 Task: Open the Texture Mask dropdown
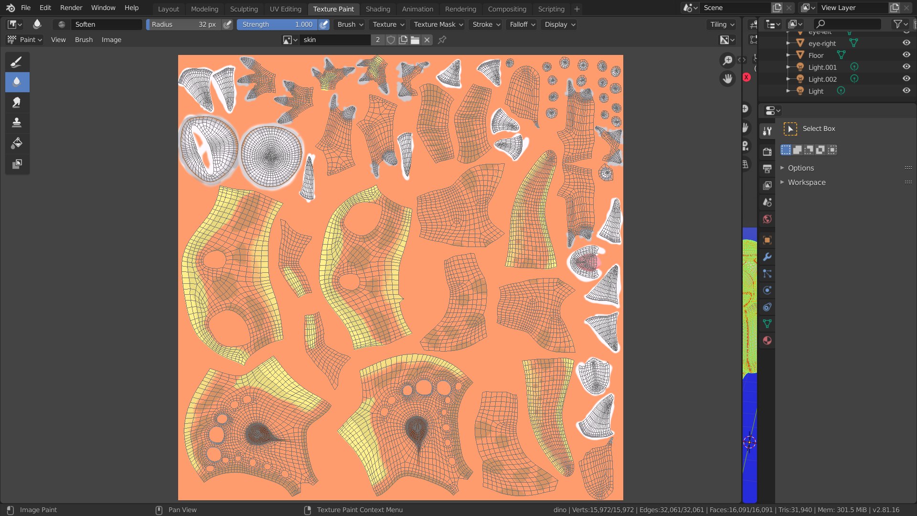438,24
